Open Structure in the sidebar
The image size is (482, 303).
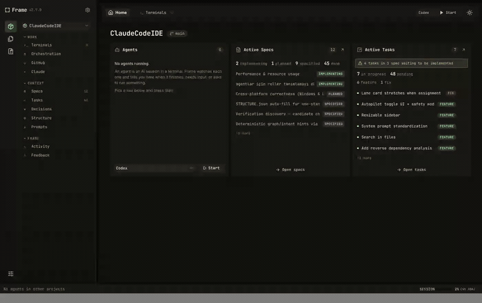coord(56,118)
